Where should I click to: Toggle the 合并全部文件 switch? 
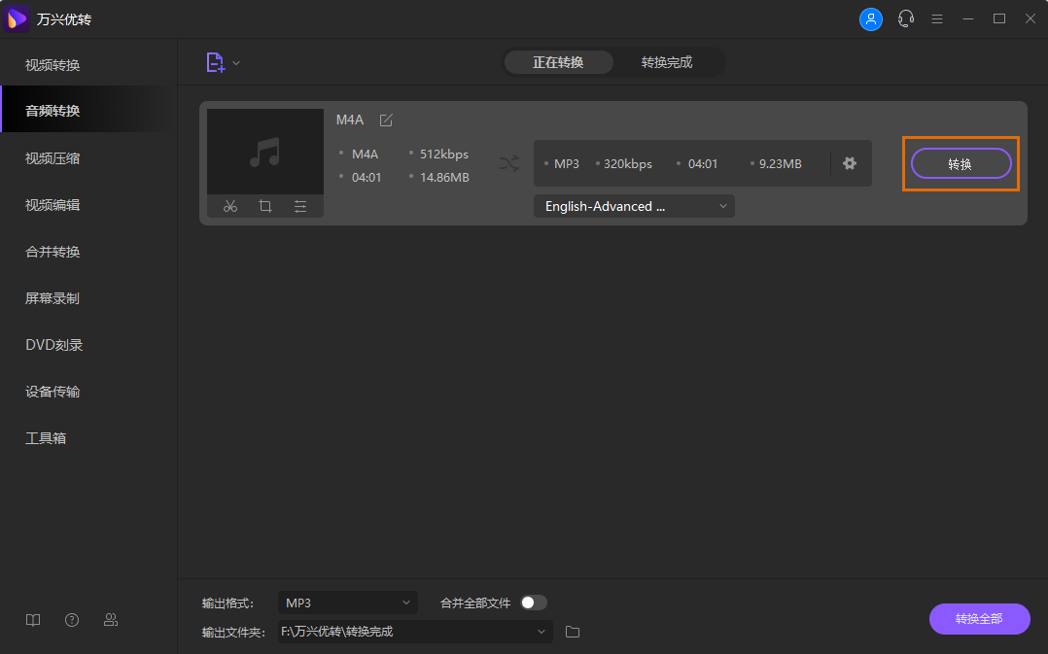pos(533,602)
